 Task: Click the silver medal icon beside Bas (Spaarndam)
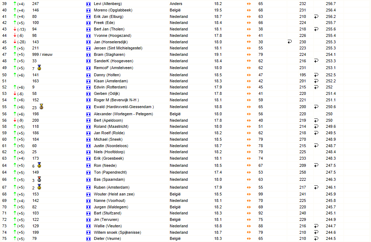pos(39,179)
